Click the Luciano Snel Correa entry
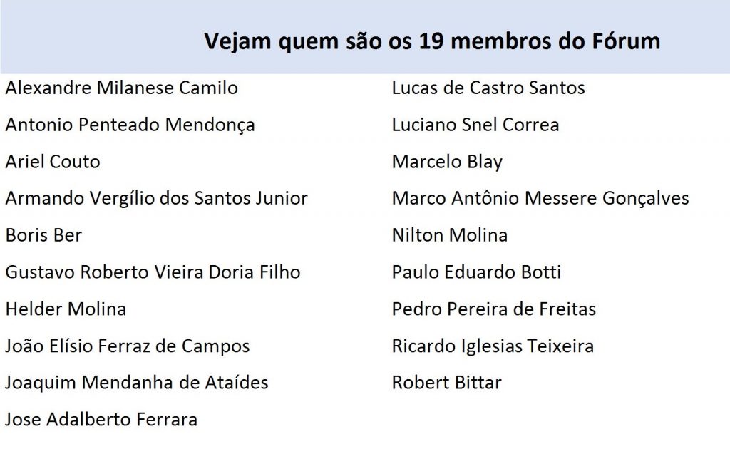The image size is (730, 449). click(475, 125)
